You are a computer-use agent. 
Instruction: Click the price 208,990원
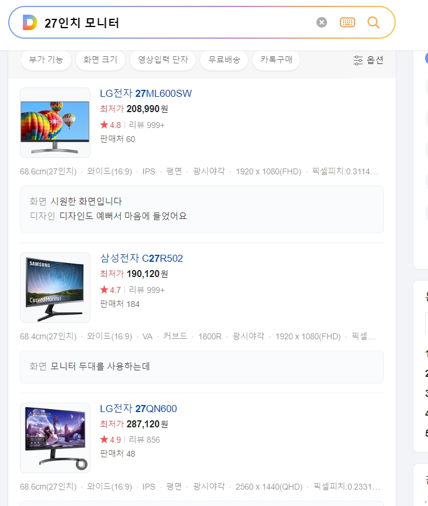pos(147,109)
